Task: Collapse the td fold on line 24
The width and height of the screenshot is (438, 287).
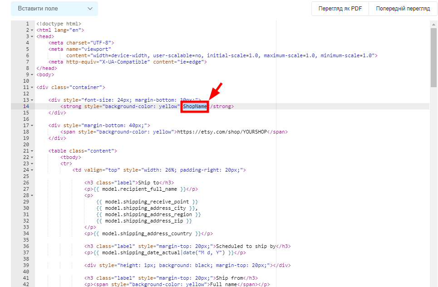Action: coord(32,170)
